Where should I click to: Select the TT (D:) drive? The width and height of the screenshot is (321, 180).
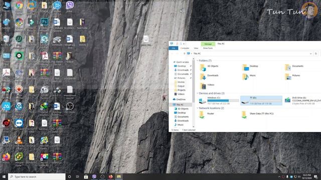[x=261, y=100]
